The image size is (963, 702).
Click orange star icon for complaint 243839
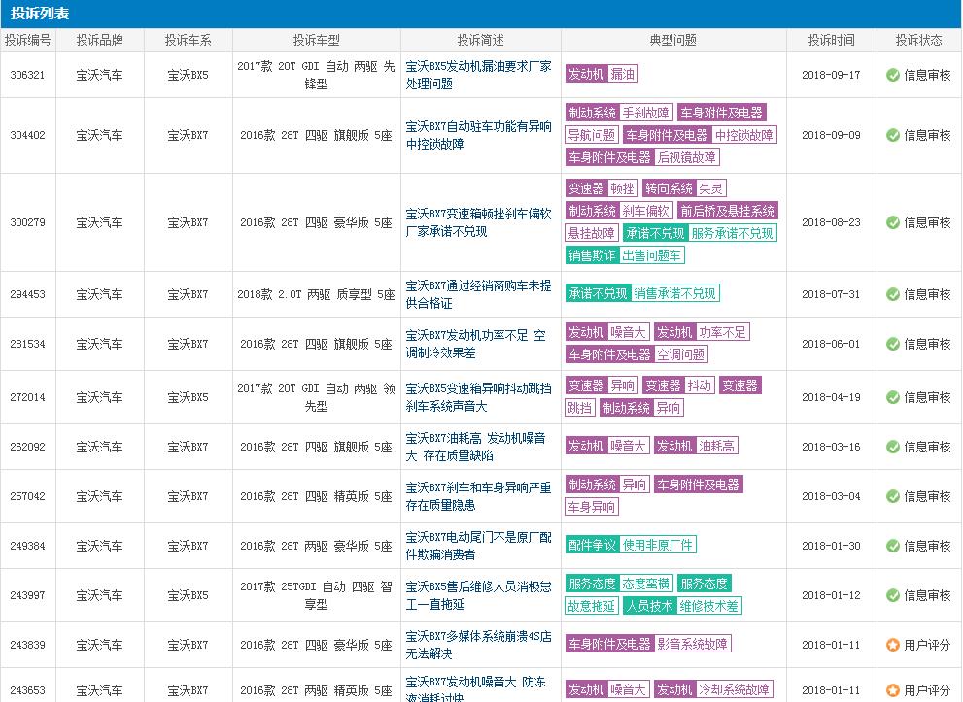(x=893, y=645)
